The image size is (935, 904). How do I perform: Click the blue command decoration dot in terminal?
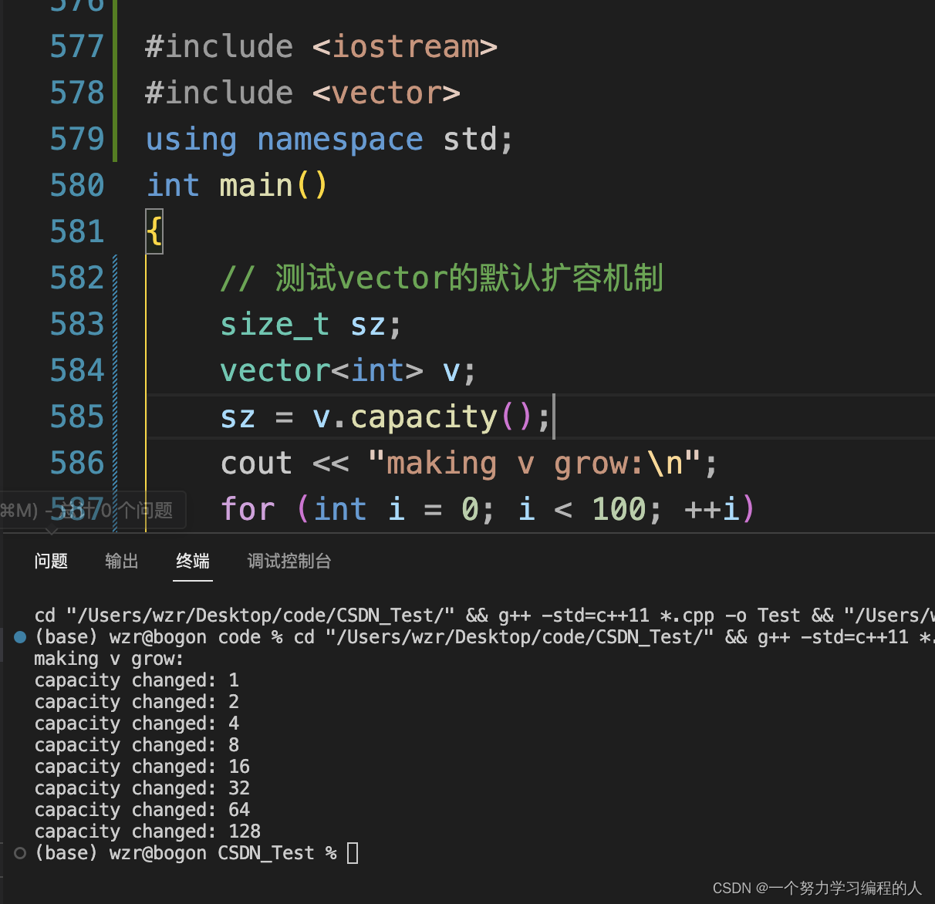coord(21,637)
